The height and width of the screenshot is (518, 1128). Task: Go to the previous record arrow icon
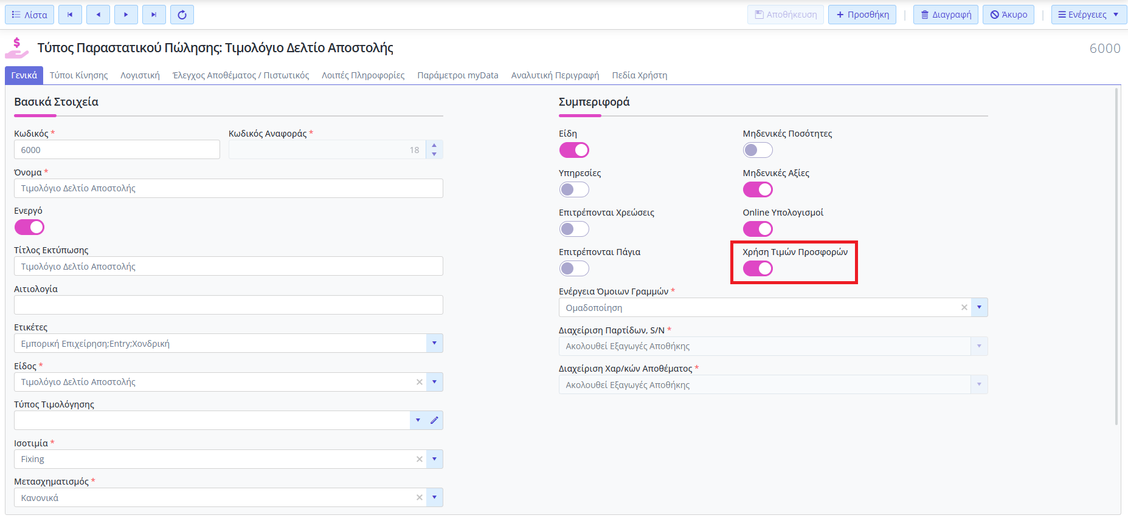pyautogui.click(x=98, y=15)
